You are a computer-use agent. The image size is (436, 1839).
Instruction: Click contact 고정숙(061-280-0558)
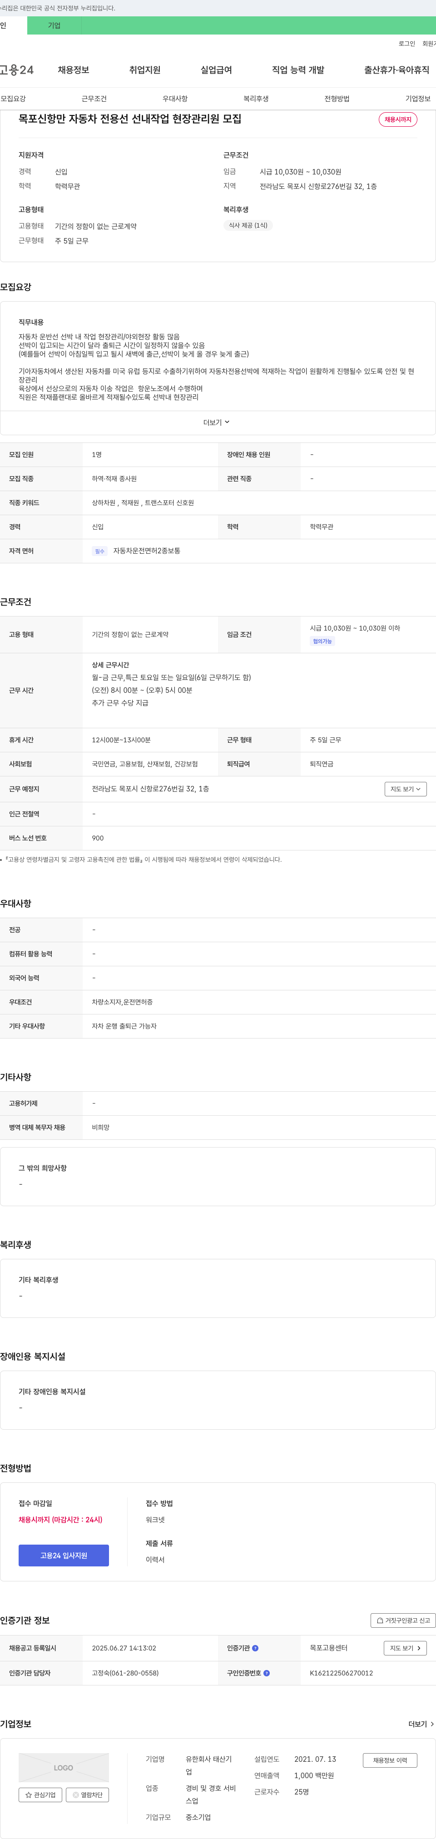pyautogui.click(x=126, y=1673)
